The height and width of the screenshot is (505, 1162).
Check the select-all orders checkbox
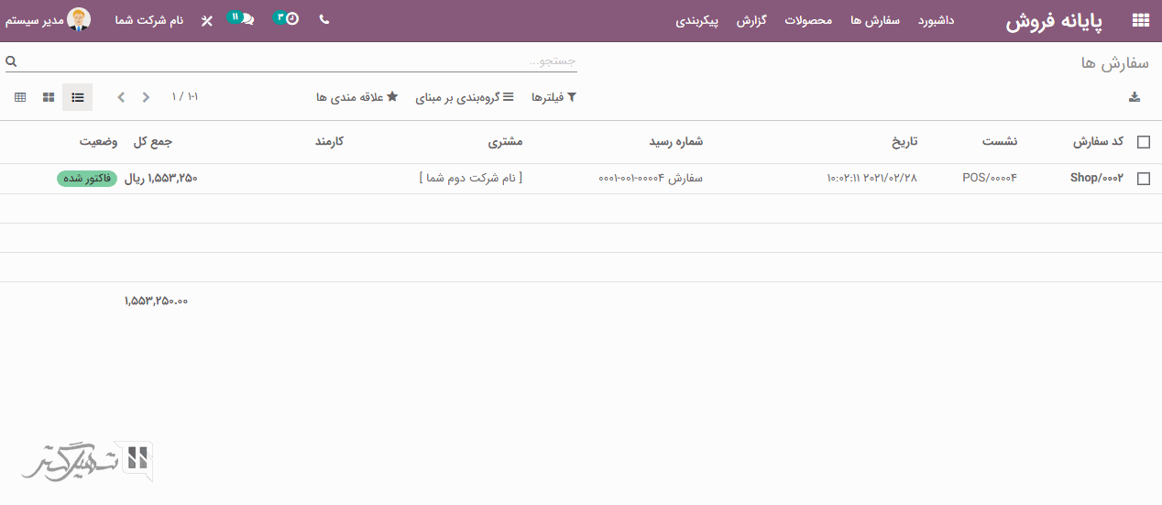coord(1143,142)
